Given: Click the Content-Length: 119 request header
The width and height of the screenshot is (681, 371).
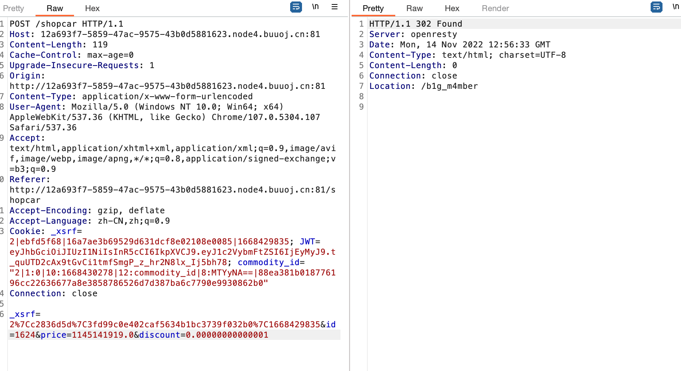Looking at the screenshot, I should pyautogui.click(x=58, y=45).
